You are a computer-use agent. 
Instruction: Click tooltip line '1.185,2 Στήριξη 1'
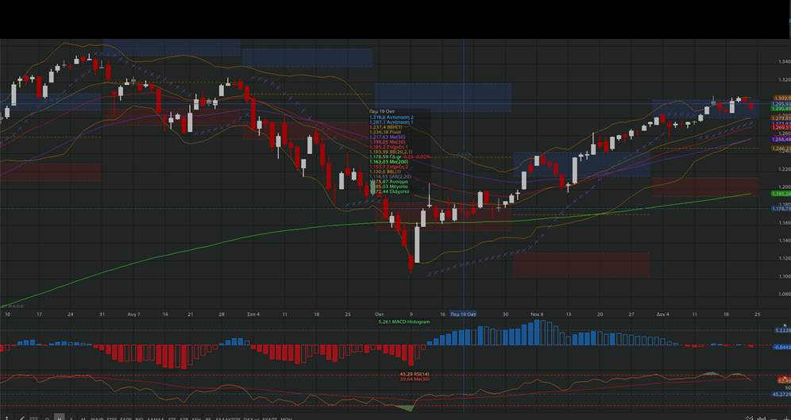click(389, 147)
